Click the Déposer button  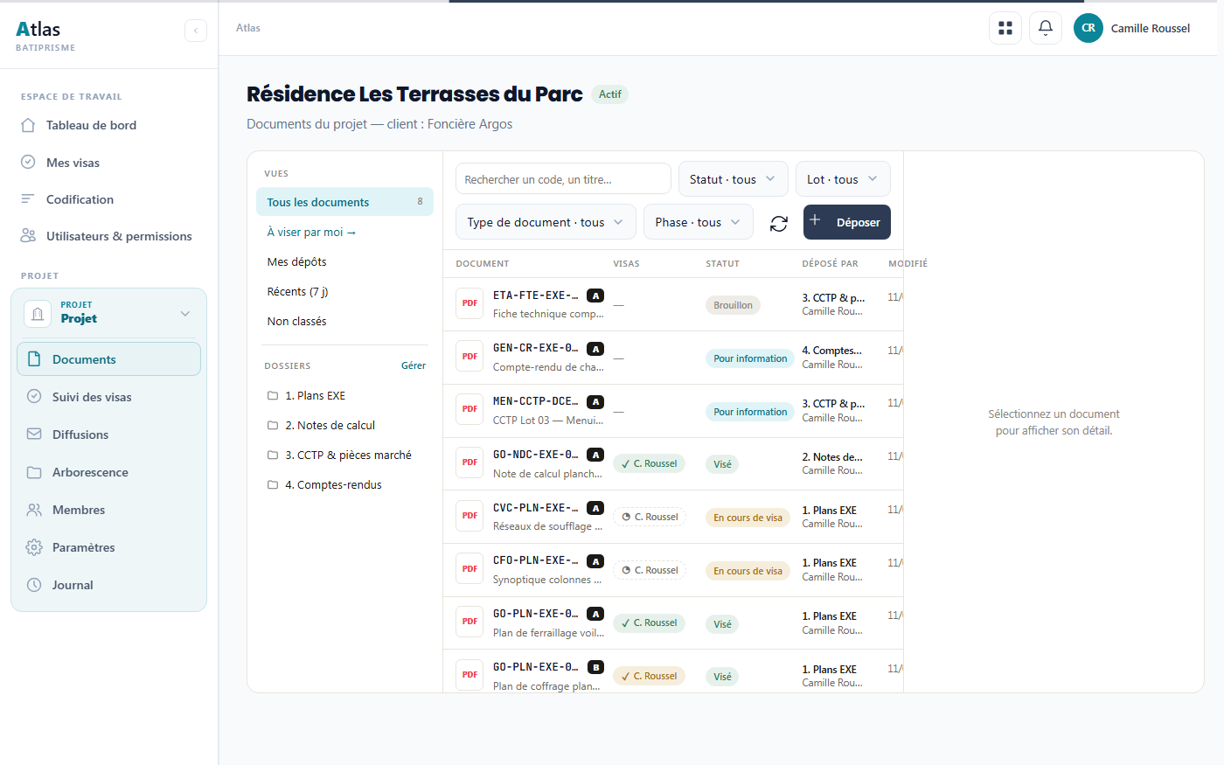pyautogui.click(x=847, y=222)
